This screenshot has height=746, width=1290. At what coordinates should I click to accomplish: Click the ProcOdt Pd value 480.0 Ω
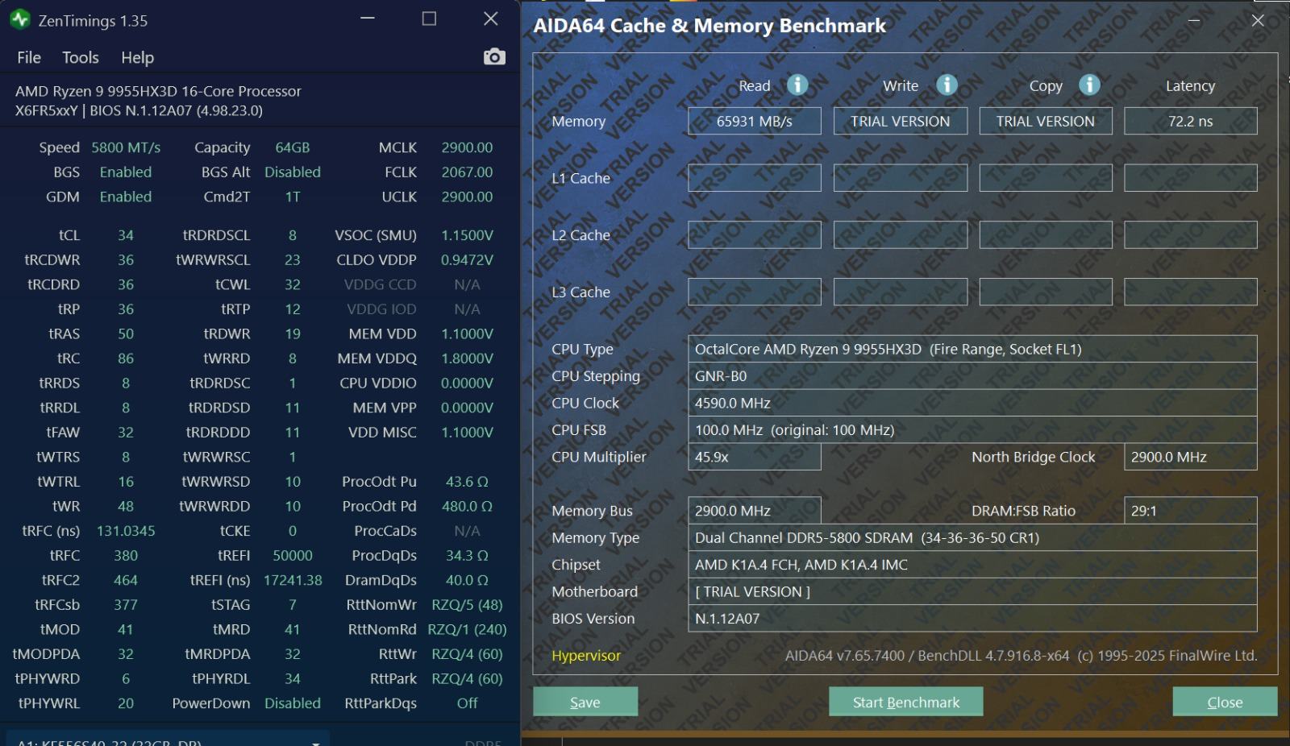point(467,506)
